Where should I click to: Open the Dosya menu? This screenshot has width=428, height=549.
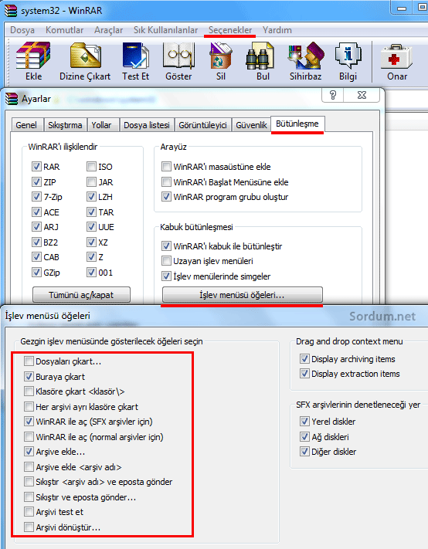point(22,30)
